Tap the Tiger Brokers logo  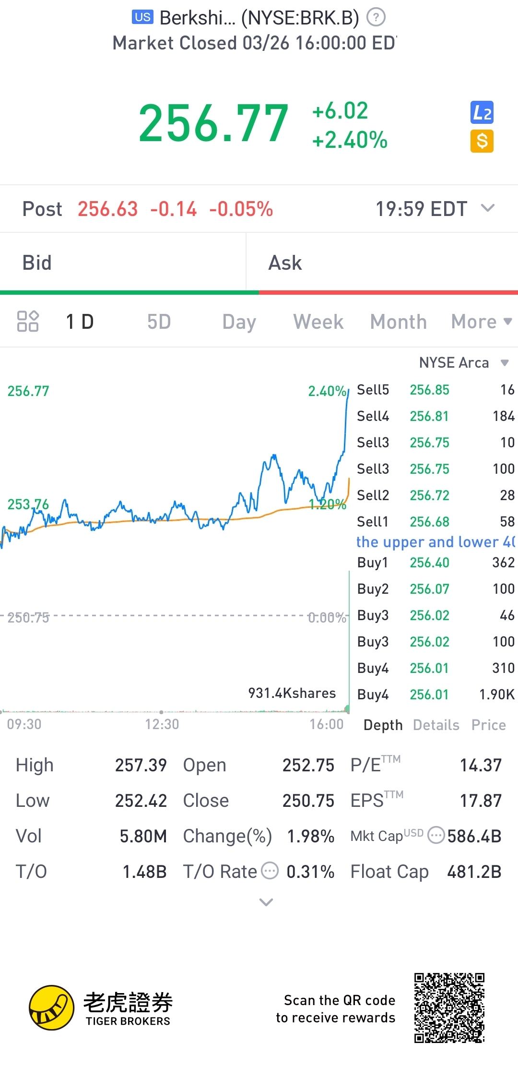click(x=100, y=1007)
